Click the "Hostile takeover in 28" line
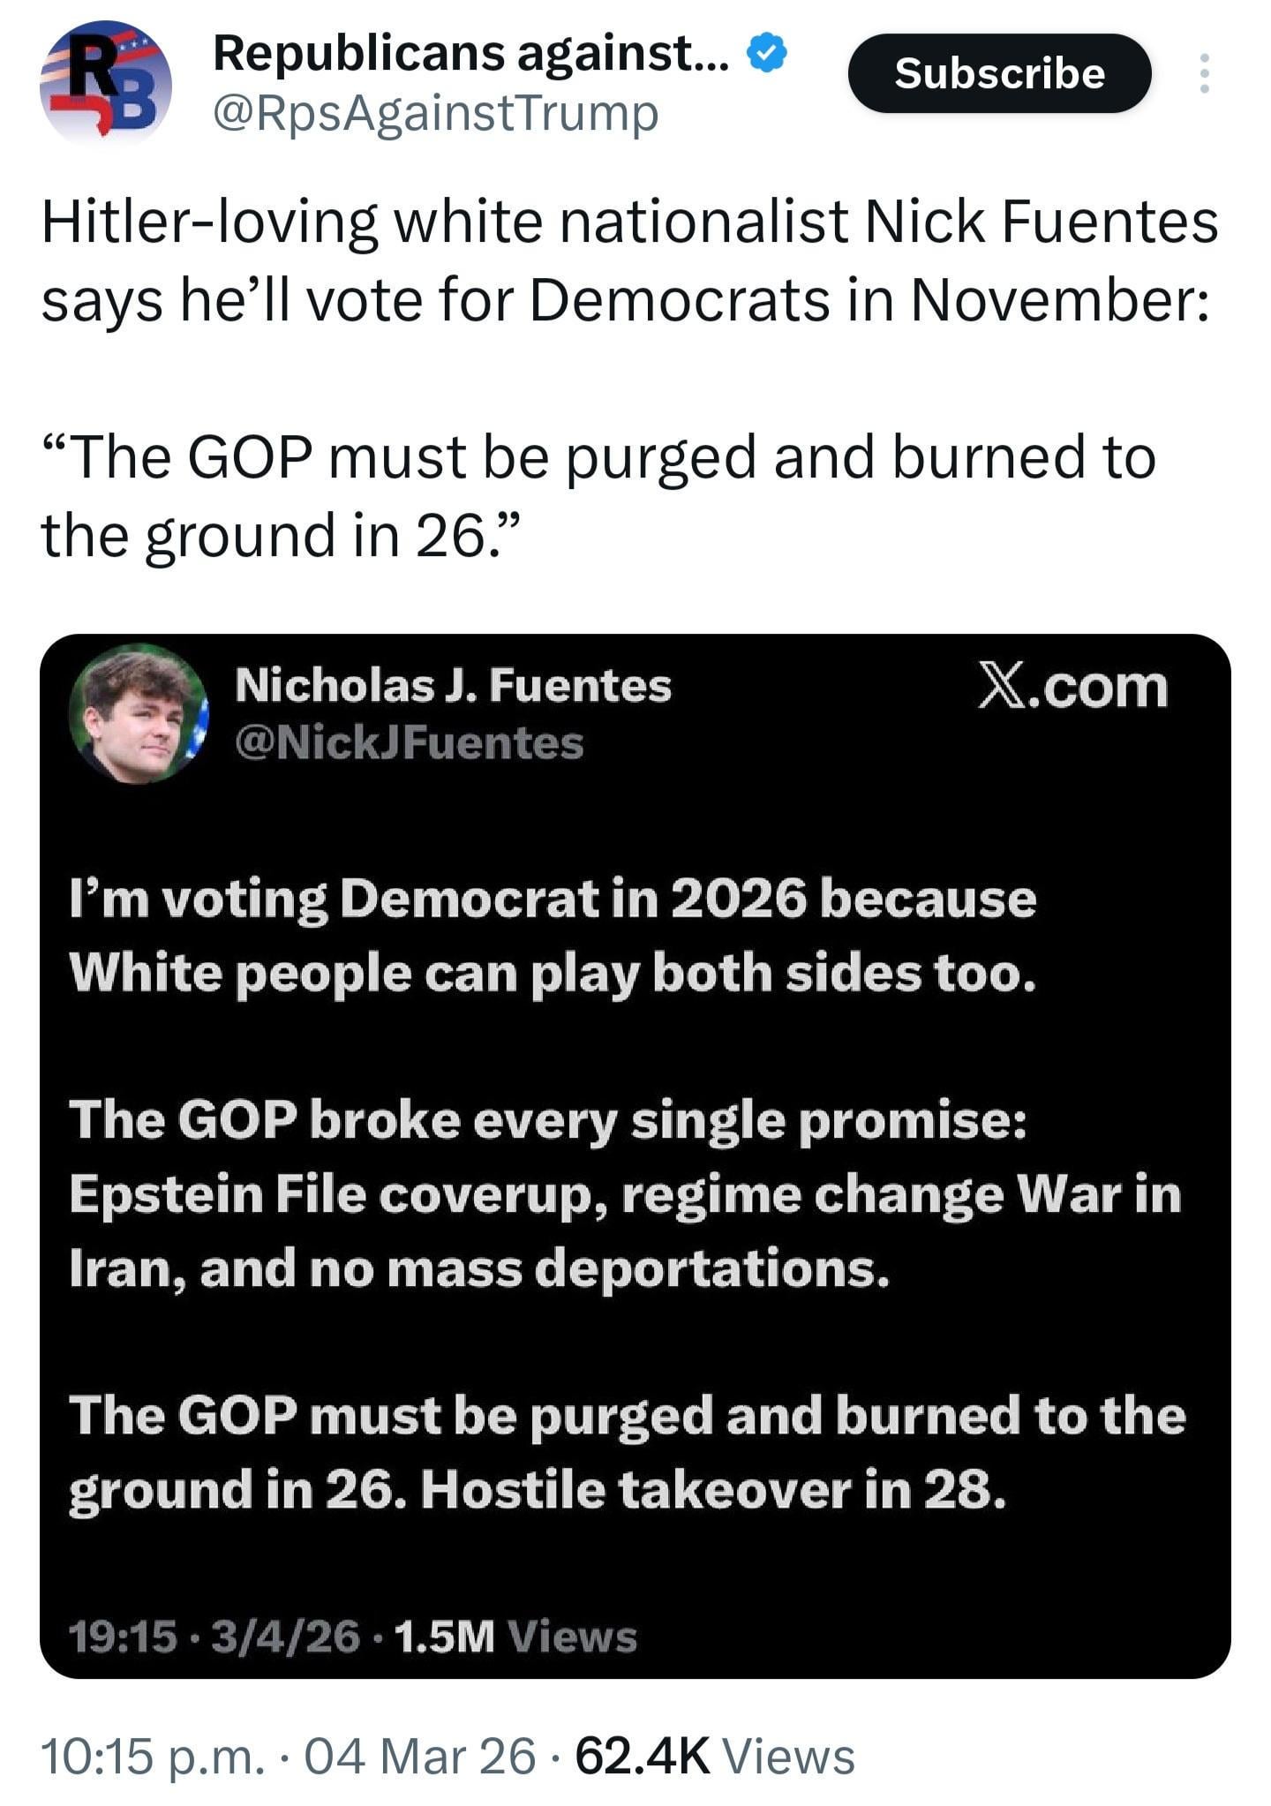 (713, 1490)
